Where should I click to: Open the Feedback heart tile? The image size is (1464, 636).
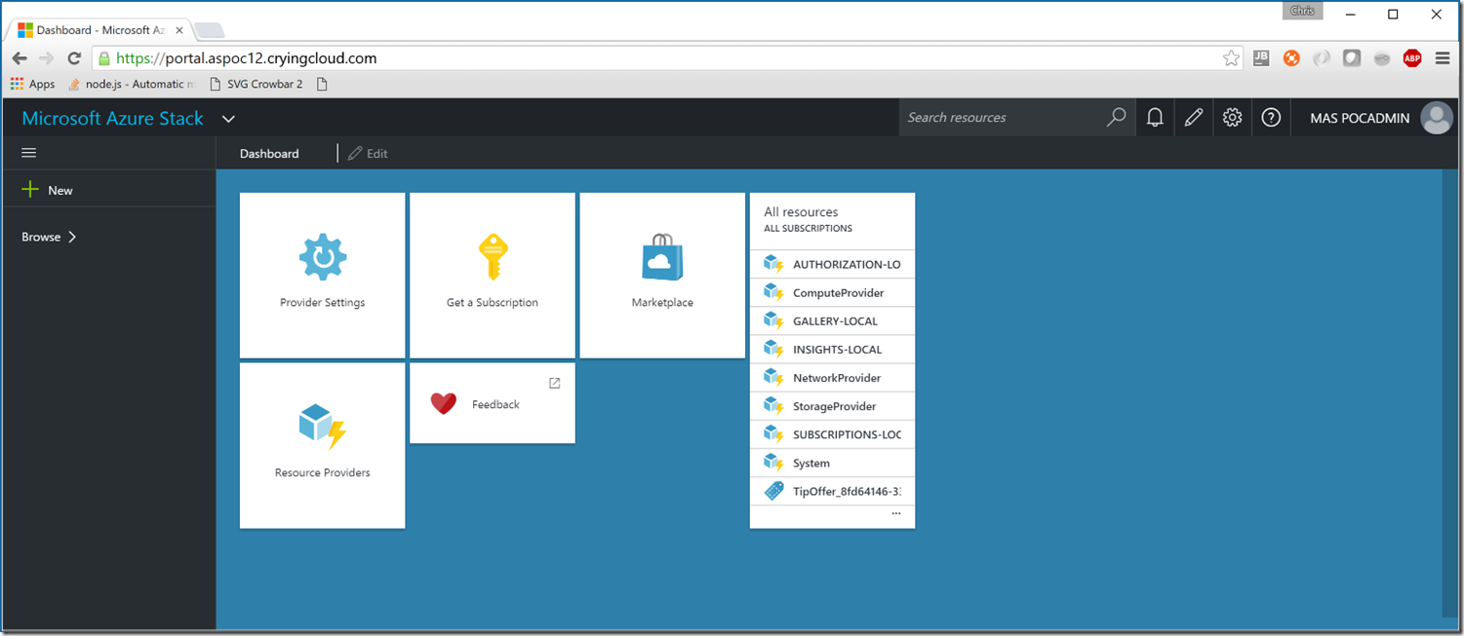click(x=492, y=403)
